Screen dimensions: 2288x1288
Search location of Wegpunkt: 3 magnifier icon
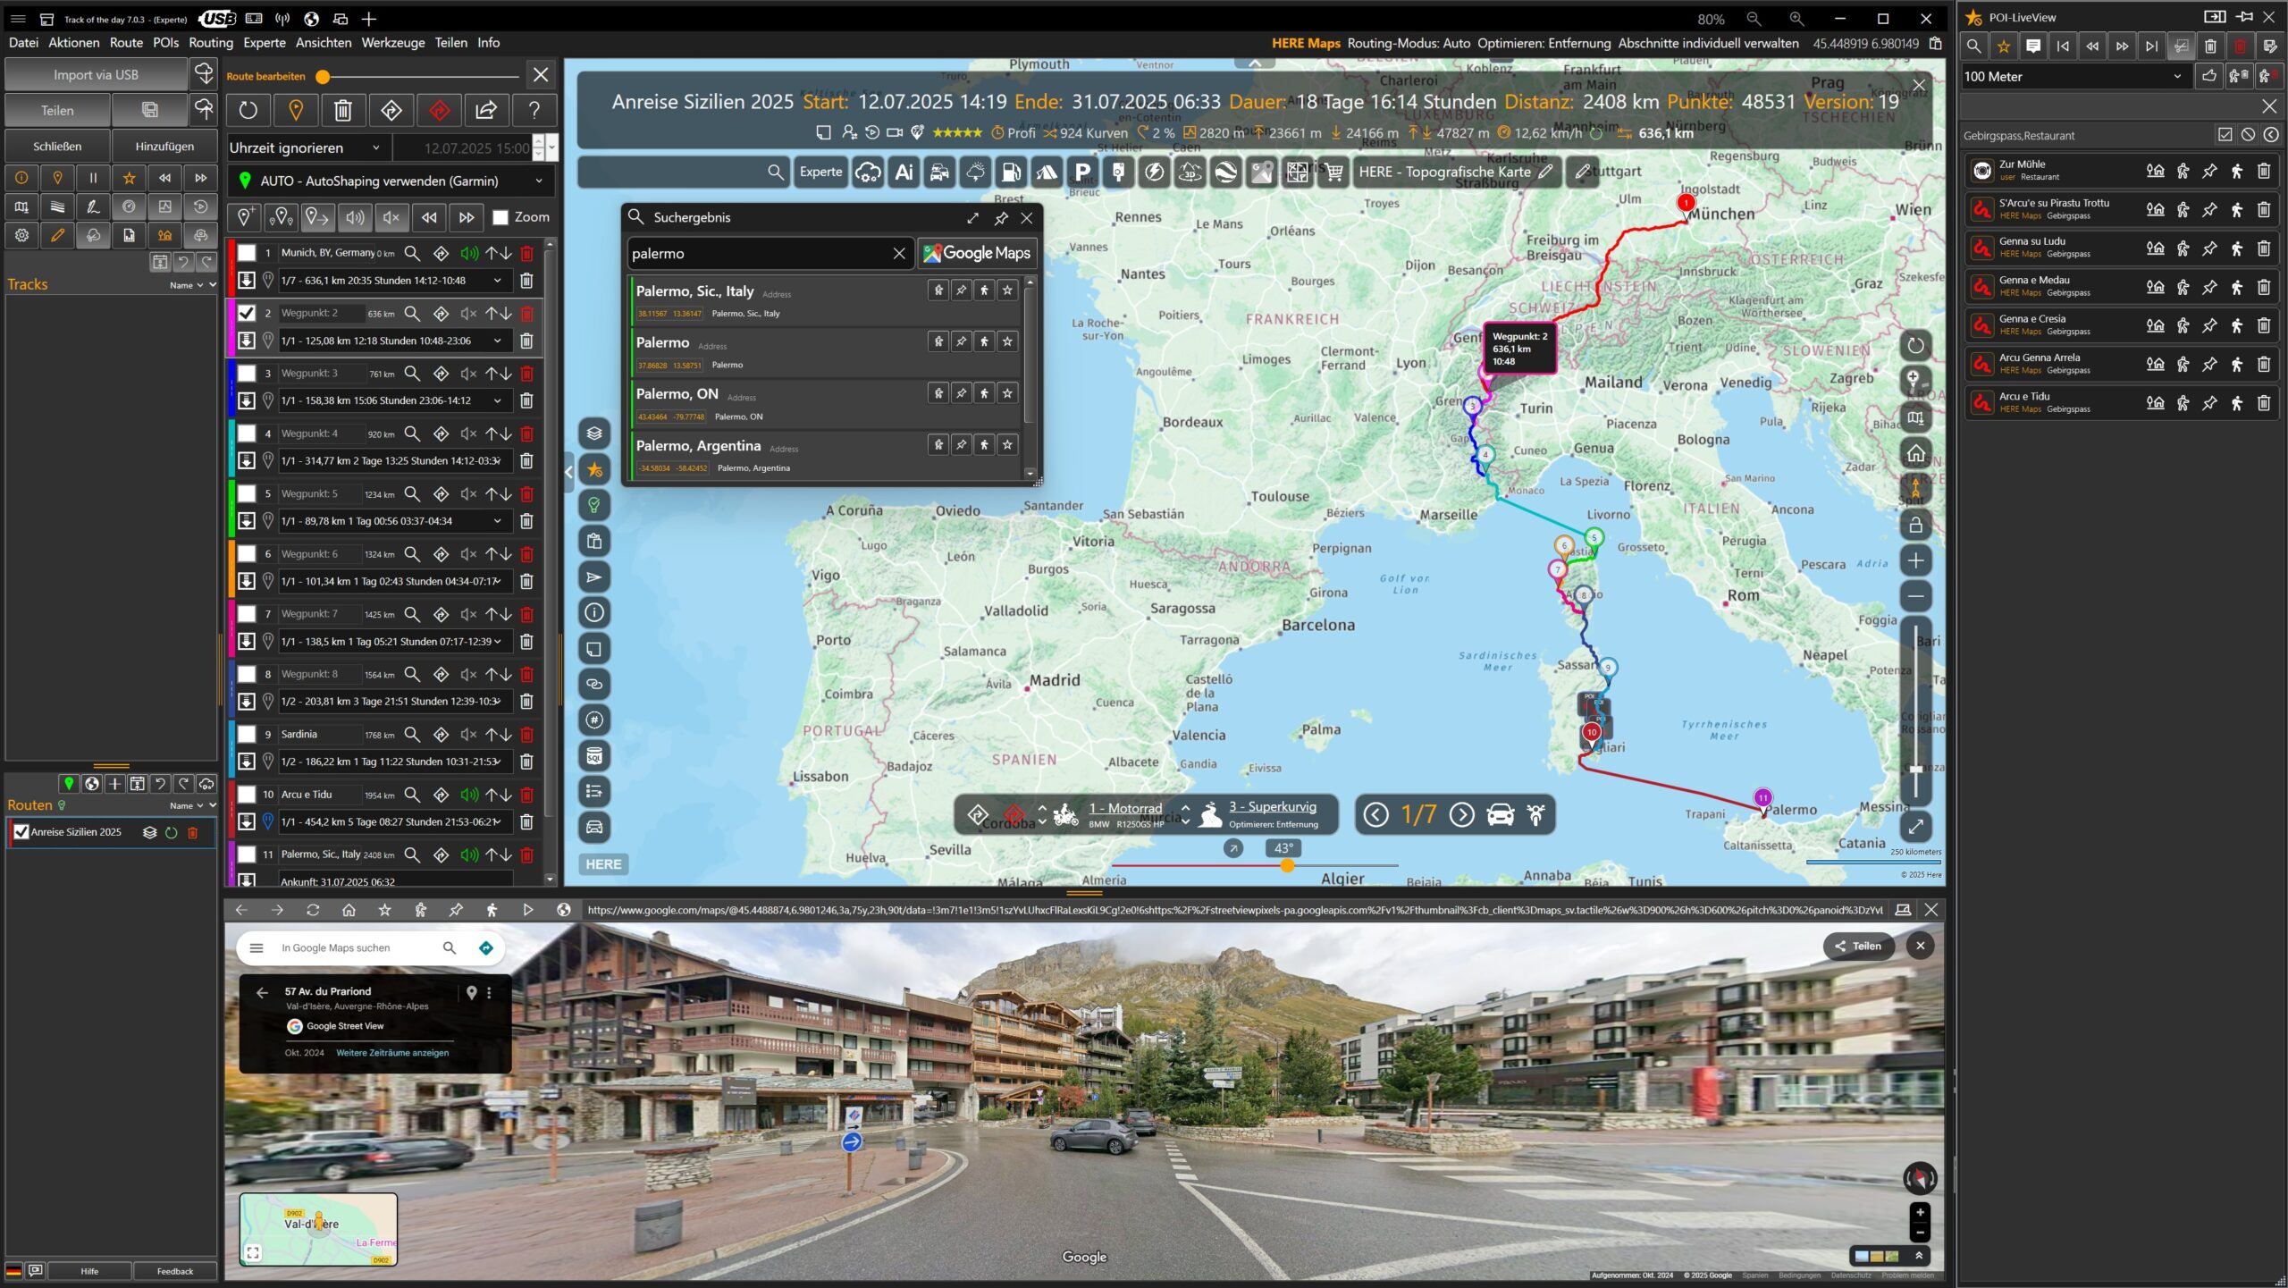(x=412, y=374)
